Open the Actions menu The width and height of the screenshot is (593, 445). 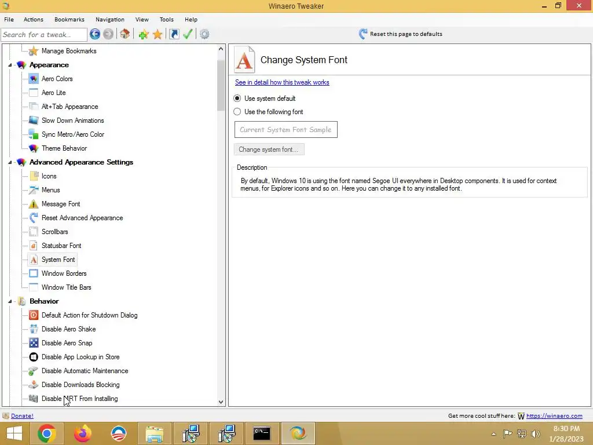coord(34,19)
